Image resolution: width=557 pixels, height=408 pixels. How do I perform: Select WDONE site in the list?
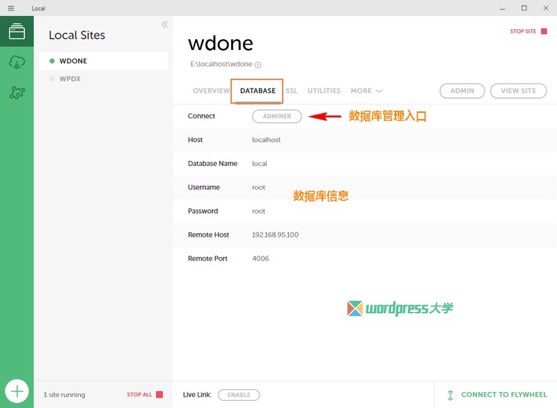coord(73,61)
